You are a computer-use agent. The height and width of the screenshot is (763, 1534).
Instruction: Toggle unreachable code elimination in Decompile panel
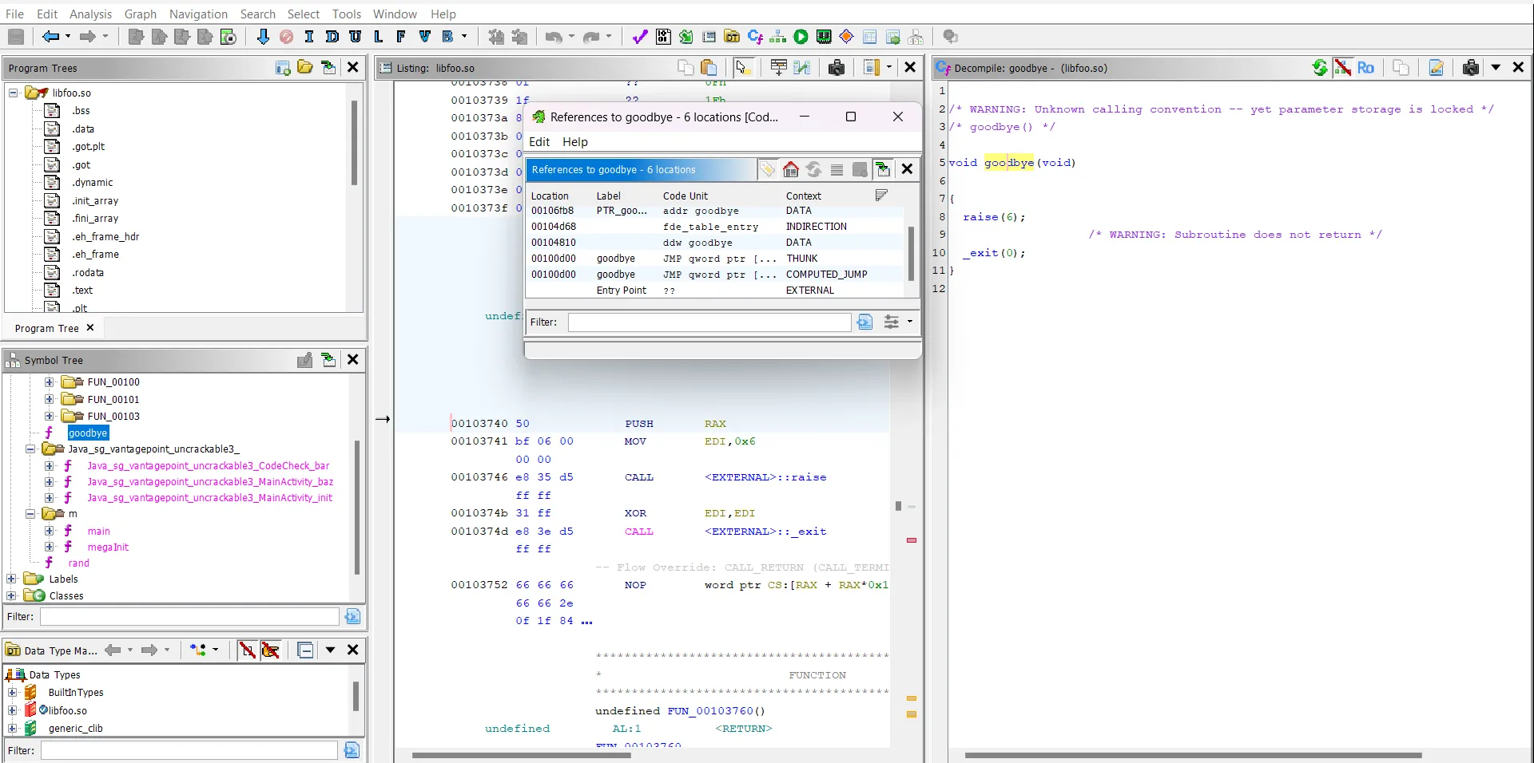tap(1343, 68)
